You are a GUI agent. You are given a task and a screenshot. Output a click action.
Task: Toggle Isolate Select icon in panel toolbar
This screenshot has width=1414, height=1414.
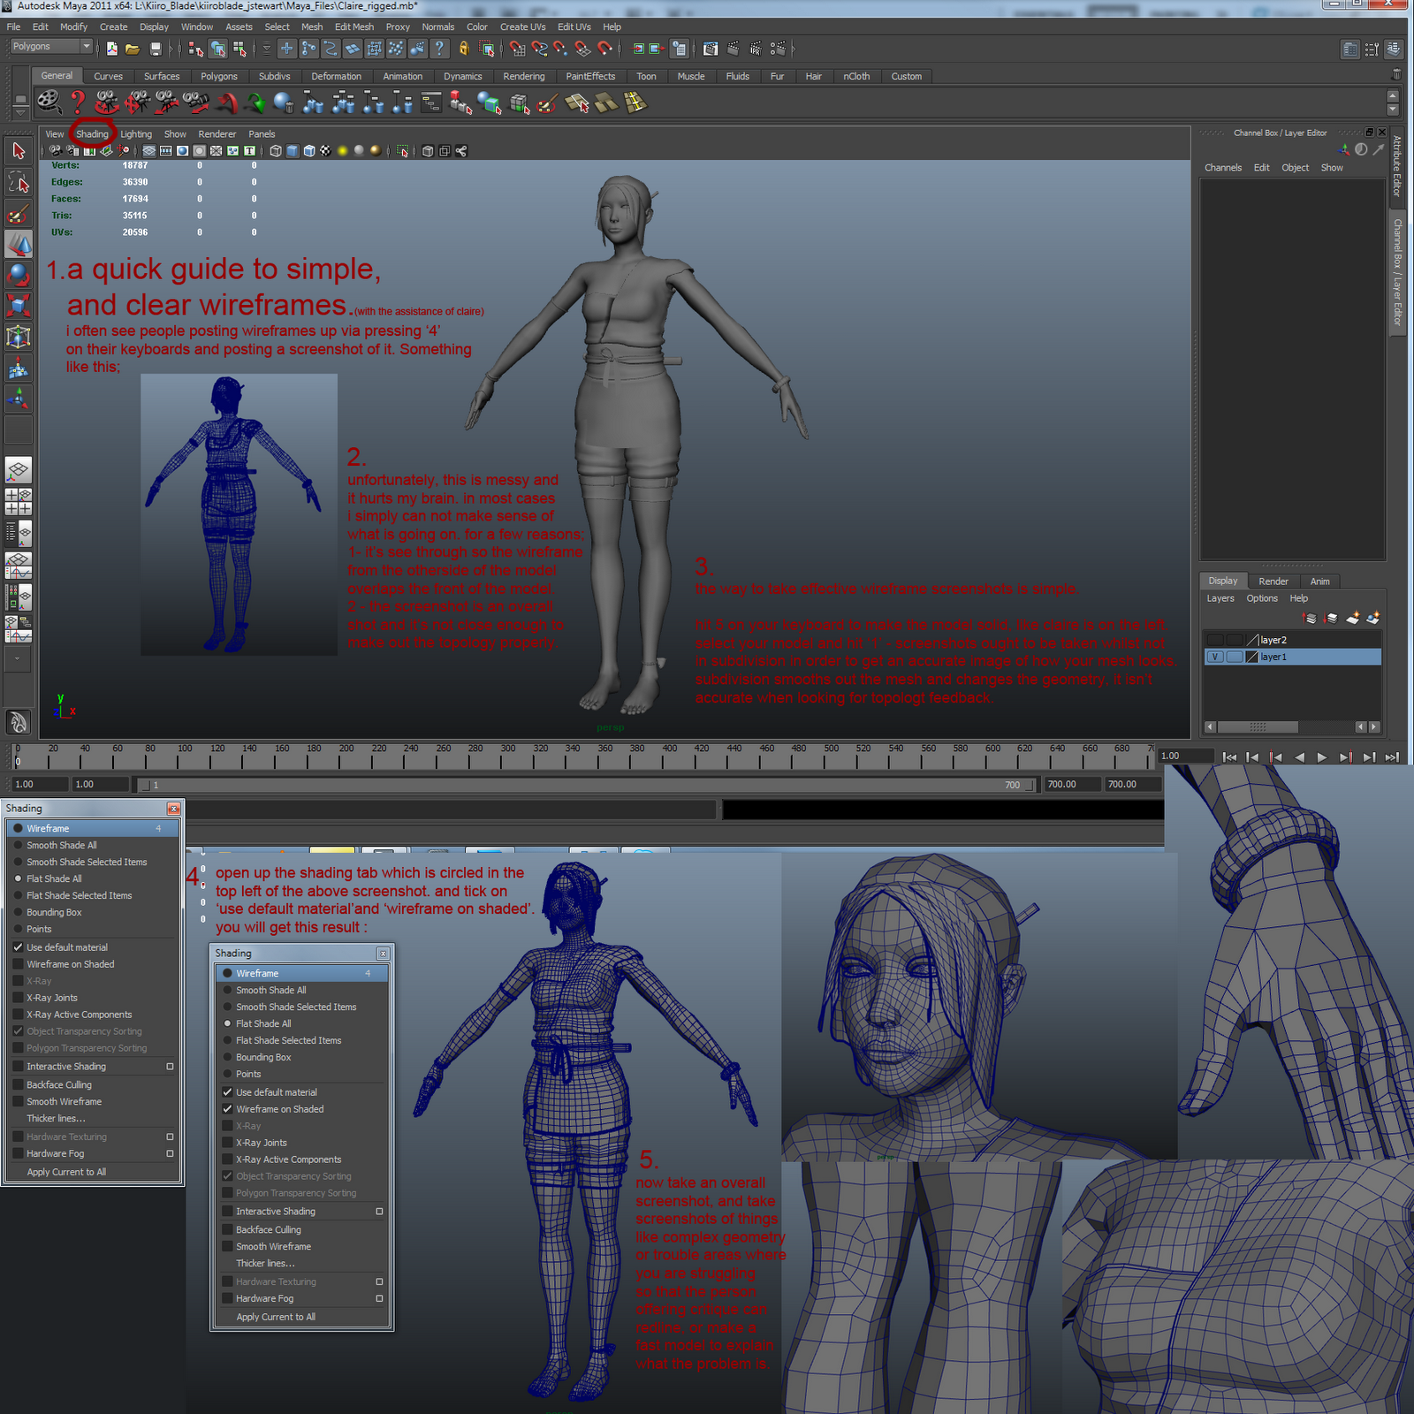point(403,151)
